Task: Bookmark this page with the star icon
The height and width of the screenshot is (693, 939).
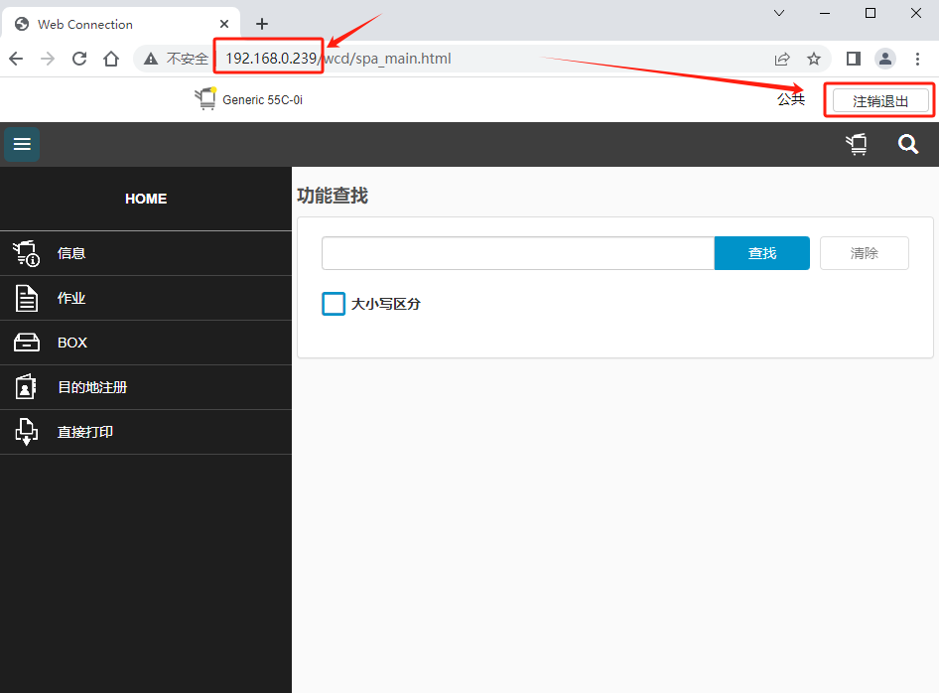Action: 814,59
